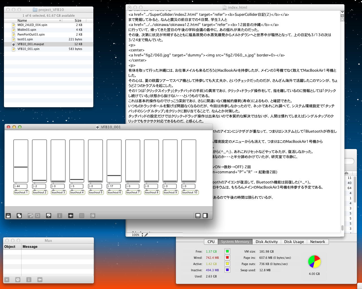Click the green Free memory color swatch

pos(227,251)
